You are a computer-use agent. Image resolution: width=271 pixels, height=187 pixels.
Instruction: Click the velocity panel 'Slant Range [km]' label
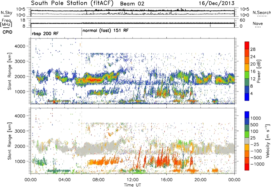point(9,141)
